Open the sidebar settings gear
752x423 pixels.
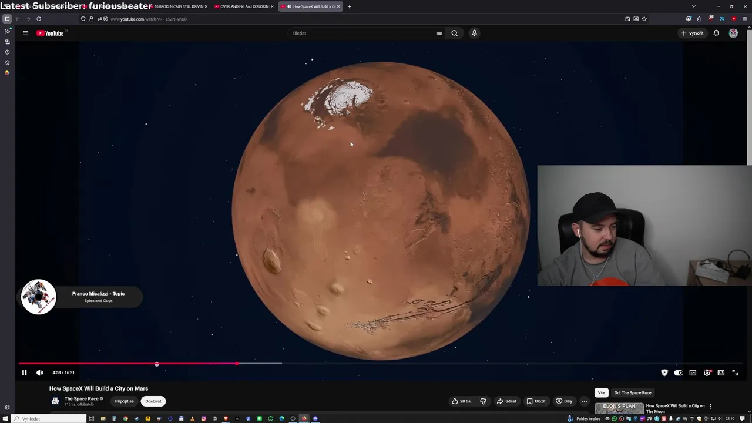coord(7,407)
